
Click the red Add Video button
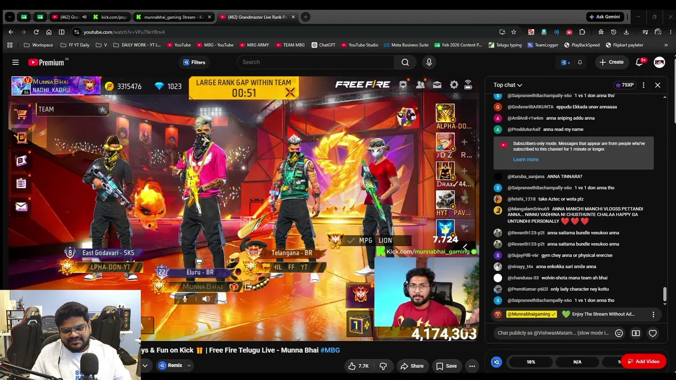point(644,362)
